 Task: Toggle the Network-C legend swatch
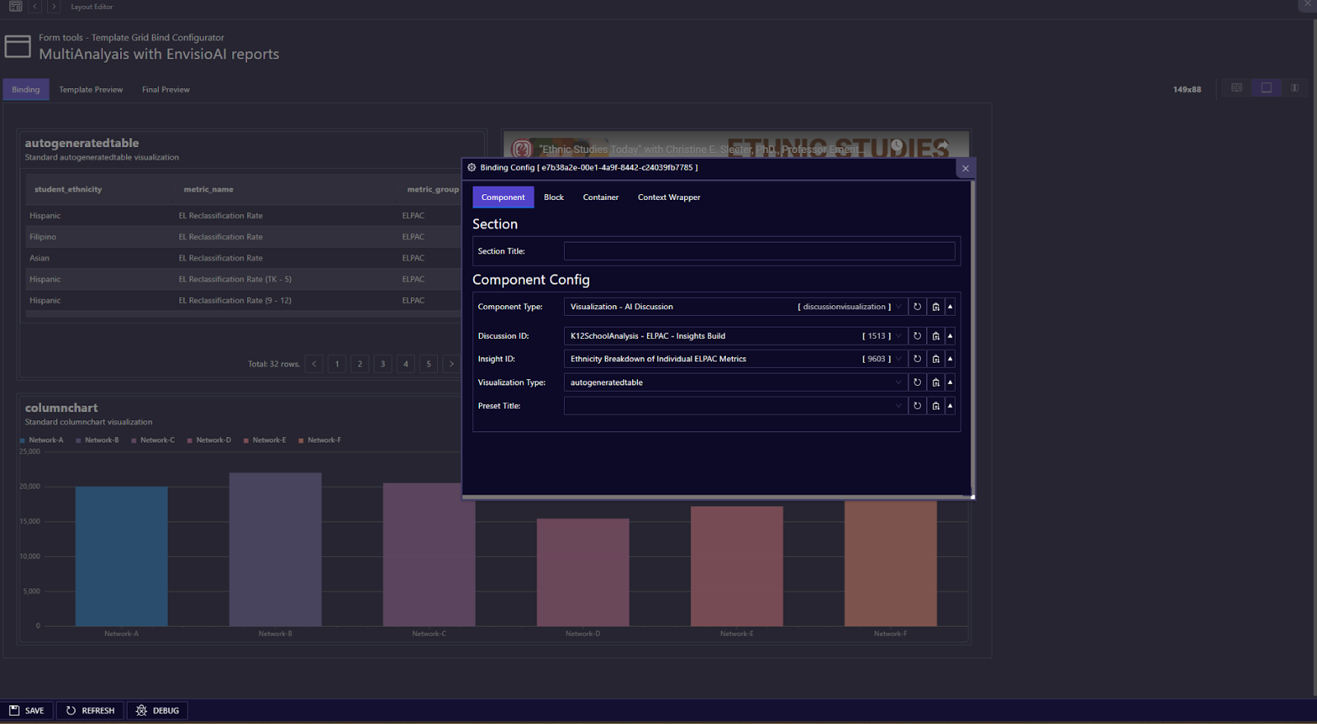pos(133,441)
